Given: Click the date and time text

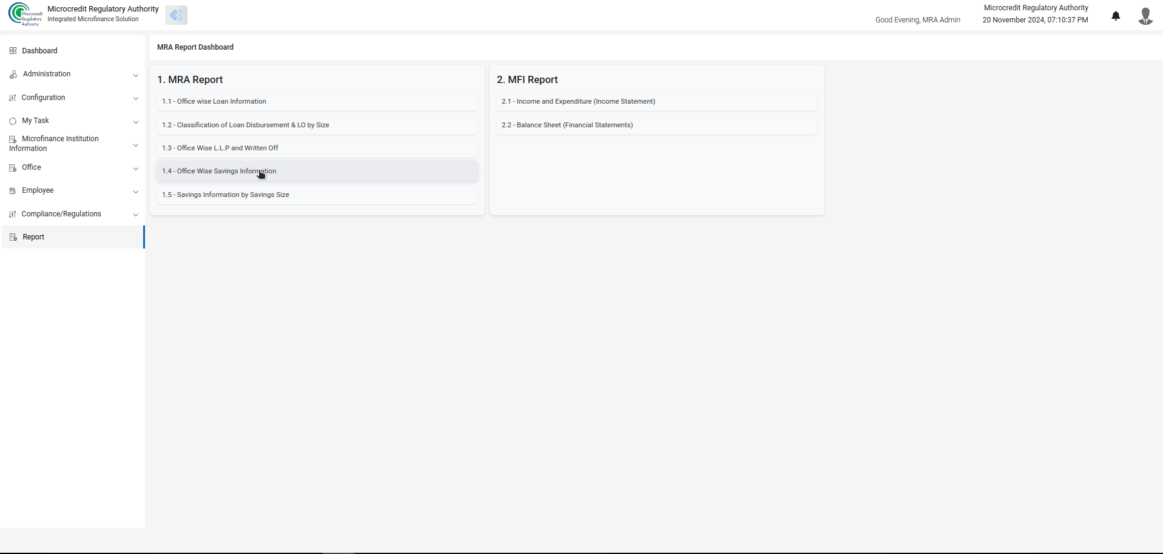Looking at the screenshot, I should click(1036, 20).
